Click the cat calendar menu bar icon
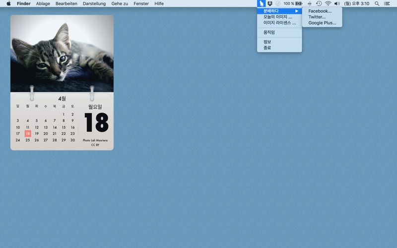Viewport: 397px width, 248px height. coord(261,3)
